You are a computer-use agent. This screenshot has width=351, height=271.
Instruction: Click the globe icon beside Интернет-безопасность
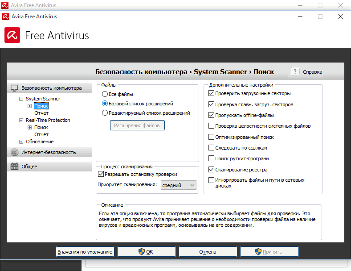[x=15, y=152]
